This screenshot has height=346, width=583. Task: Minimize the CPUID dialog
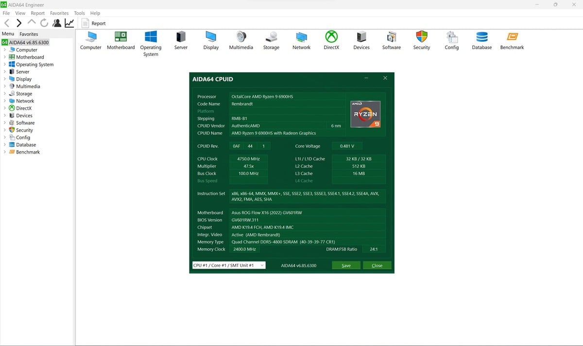click(366, 78)
